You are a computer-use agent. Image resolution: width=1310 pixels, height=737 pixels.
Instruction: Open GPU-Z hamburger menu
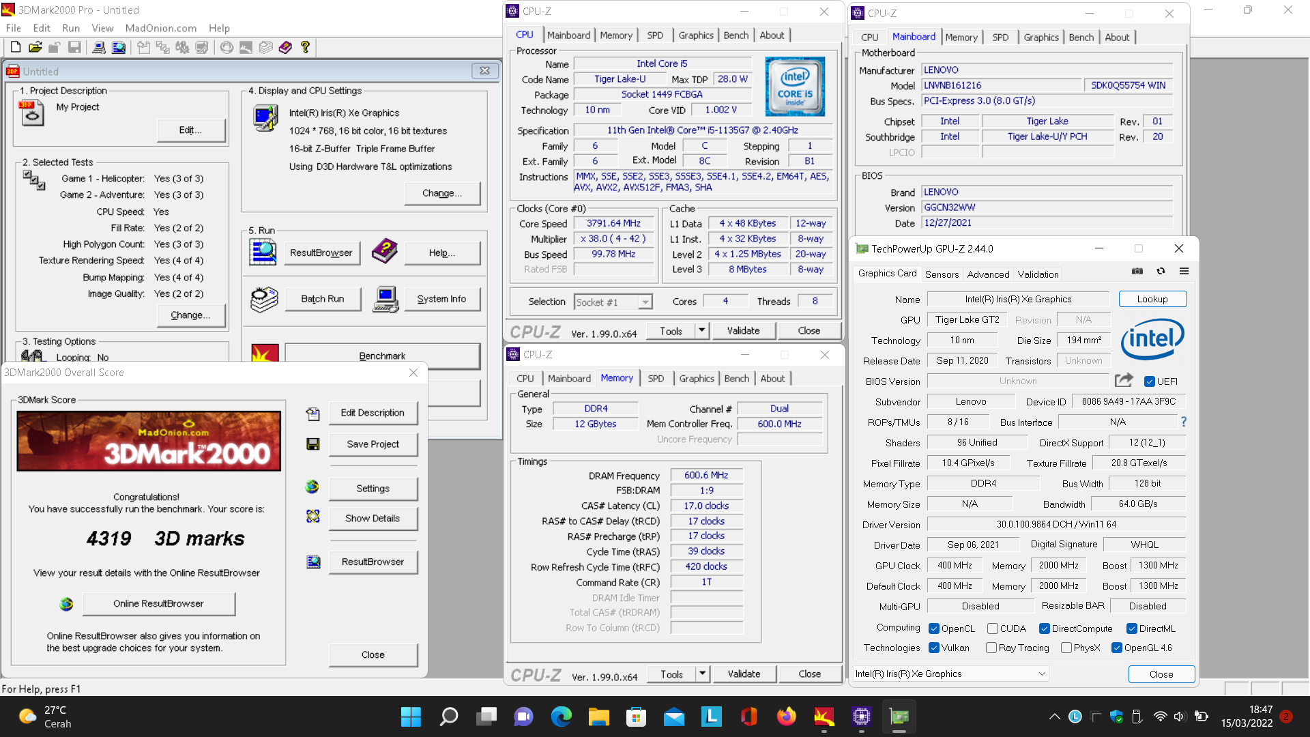(1184, 271)
